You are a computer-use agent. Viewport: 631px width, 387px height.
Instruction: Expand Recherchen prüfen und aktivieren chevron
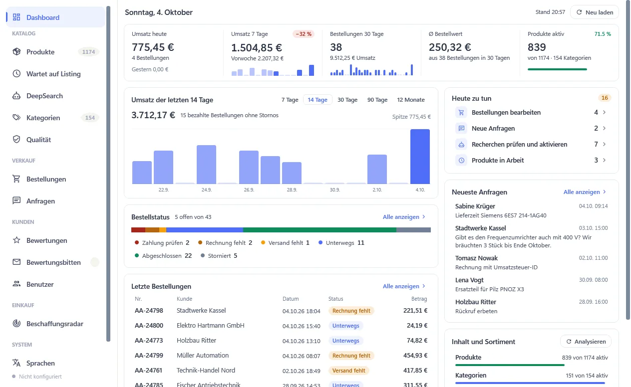[x=605, y=145]
